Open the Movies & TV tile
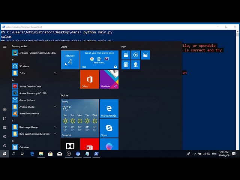This screenshot has height=180, width=240. [126, 55]
